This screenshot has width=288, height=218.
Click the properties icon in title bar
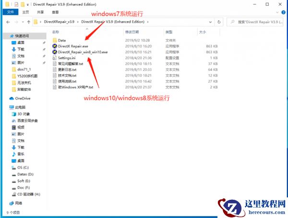(x=16, y=4)
